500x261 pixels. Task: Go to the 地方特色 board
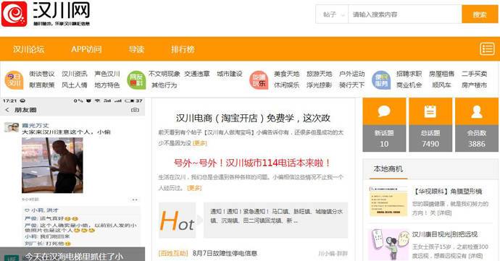[x=107, y=85]
